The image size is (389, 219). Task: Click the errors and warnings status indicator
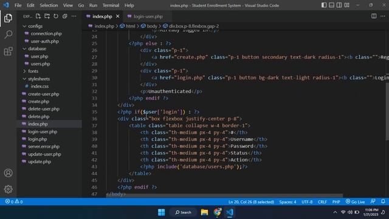(14, 201)
